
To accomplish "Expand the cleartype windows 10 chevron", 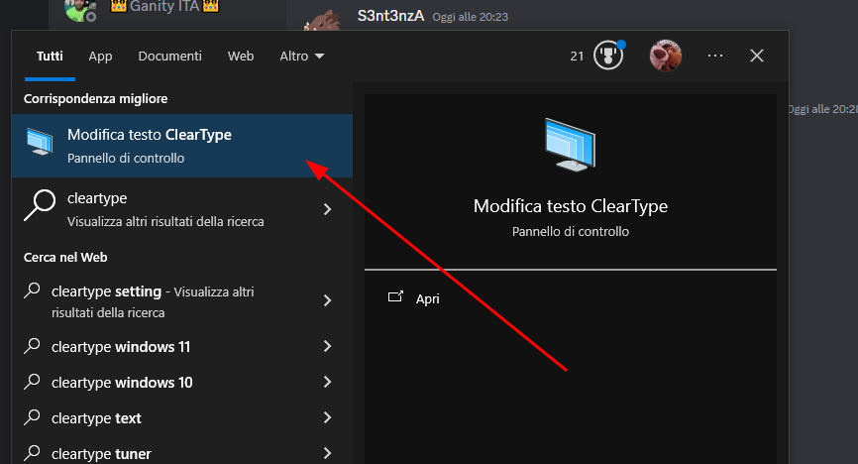I will tap(327, 382).
